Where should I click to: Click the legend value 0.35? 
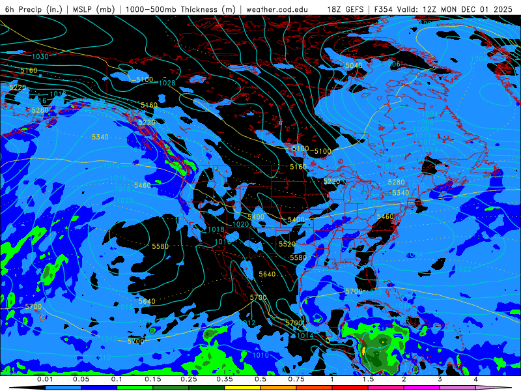point(225,379)
